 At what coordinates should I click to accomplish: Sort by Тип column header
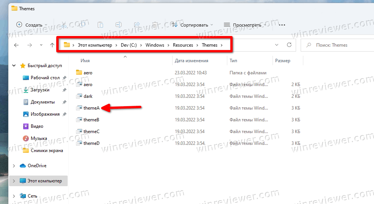[x=233, y=61]
